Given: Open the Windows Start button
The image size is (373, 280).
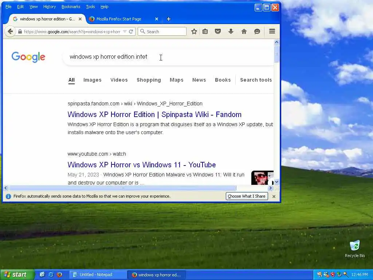Looking at the screenshot, I should click(x=17, y=275).
